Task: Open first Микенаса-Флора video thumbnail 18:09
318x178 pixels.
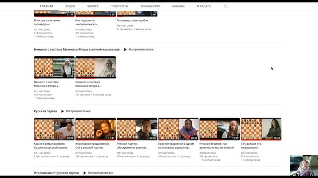Action: coord(54,67)
